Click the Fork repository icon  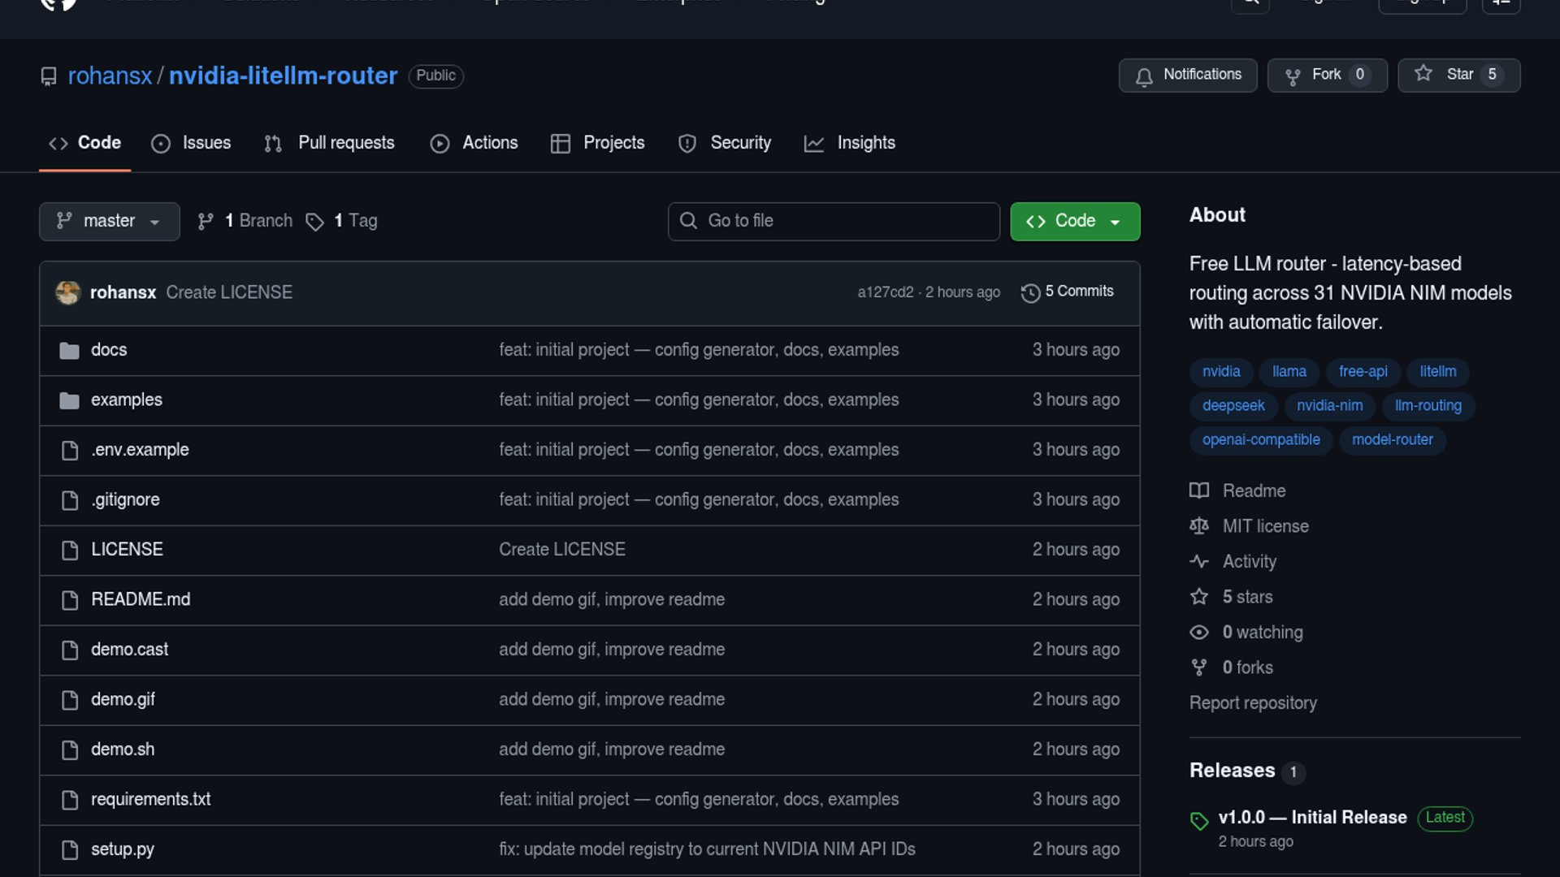[x=1292, y=76]
